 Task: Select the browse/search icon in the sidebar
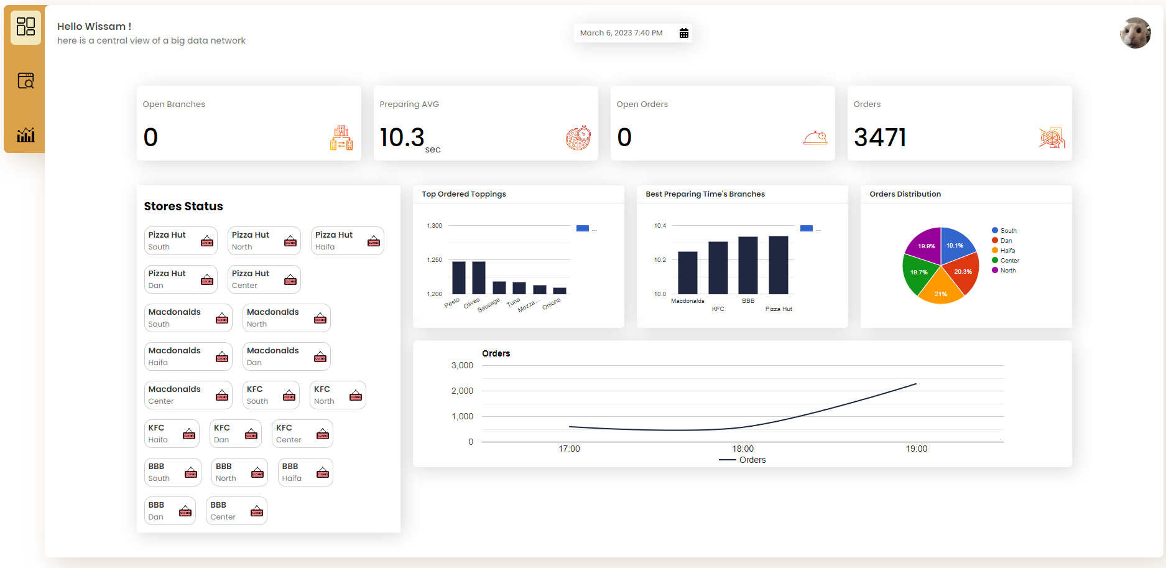click(x=25, y=80)
